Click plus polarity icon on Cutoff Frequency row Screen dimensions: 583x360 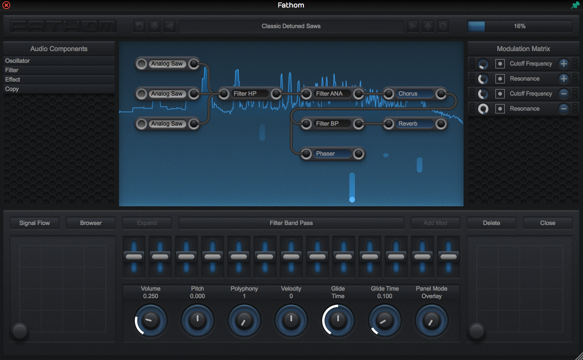pyautogui.click(x=564, y=64)
